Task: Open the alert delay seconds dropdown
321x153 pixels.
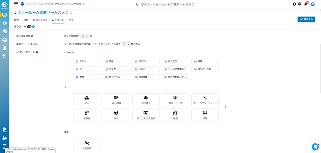Action: point(126,44)
